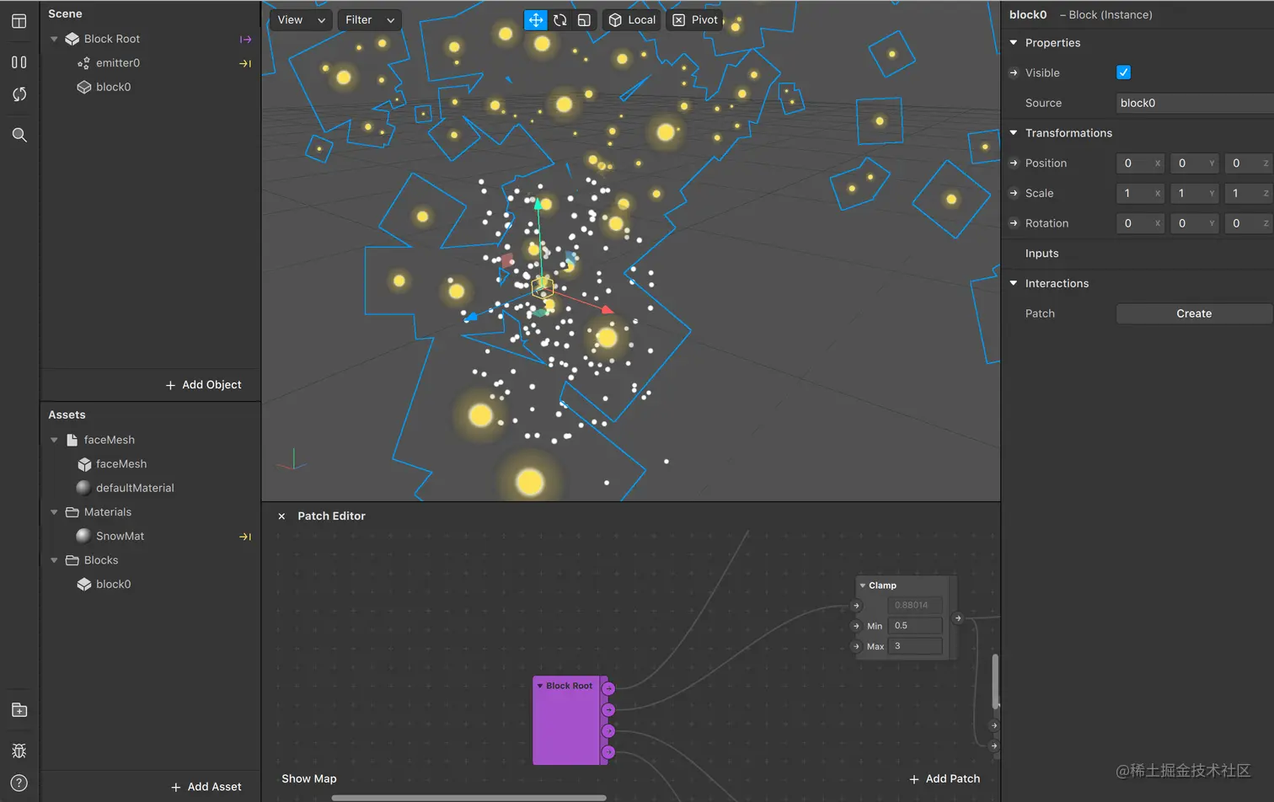The height and width of the screenshot is (802, 1274).
Task: Click the yellow arrow icon beside emitter0
Action: click(245, 63)
